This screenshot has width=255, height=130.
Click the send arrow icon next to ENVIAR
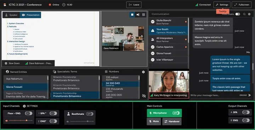(x=250, y=95)
